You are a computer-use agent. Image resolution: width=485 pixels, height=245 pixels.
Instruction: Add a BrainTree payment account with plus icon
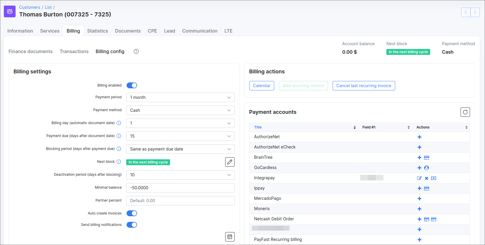tap(419, 158)
